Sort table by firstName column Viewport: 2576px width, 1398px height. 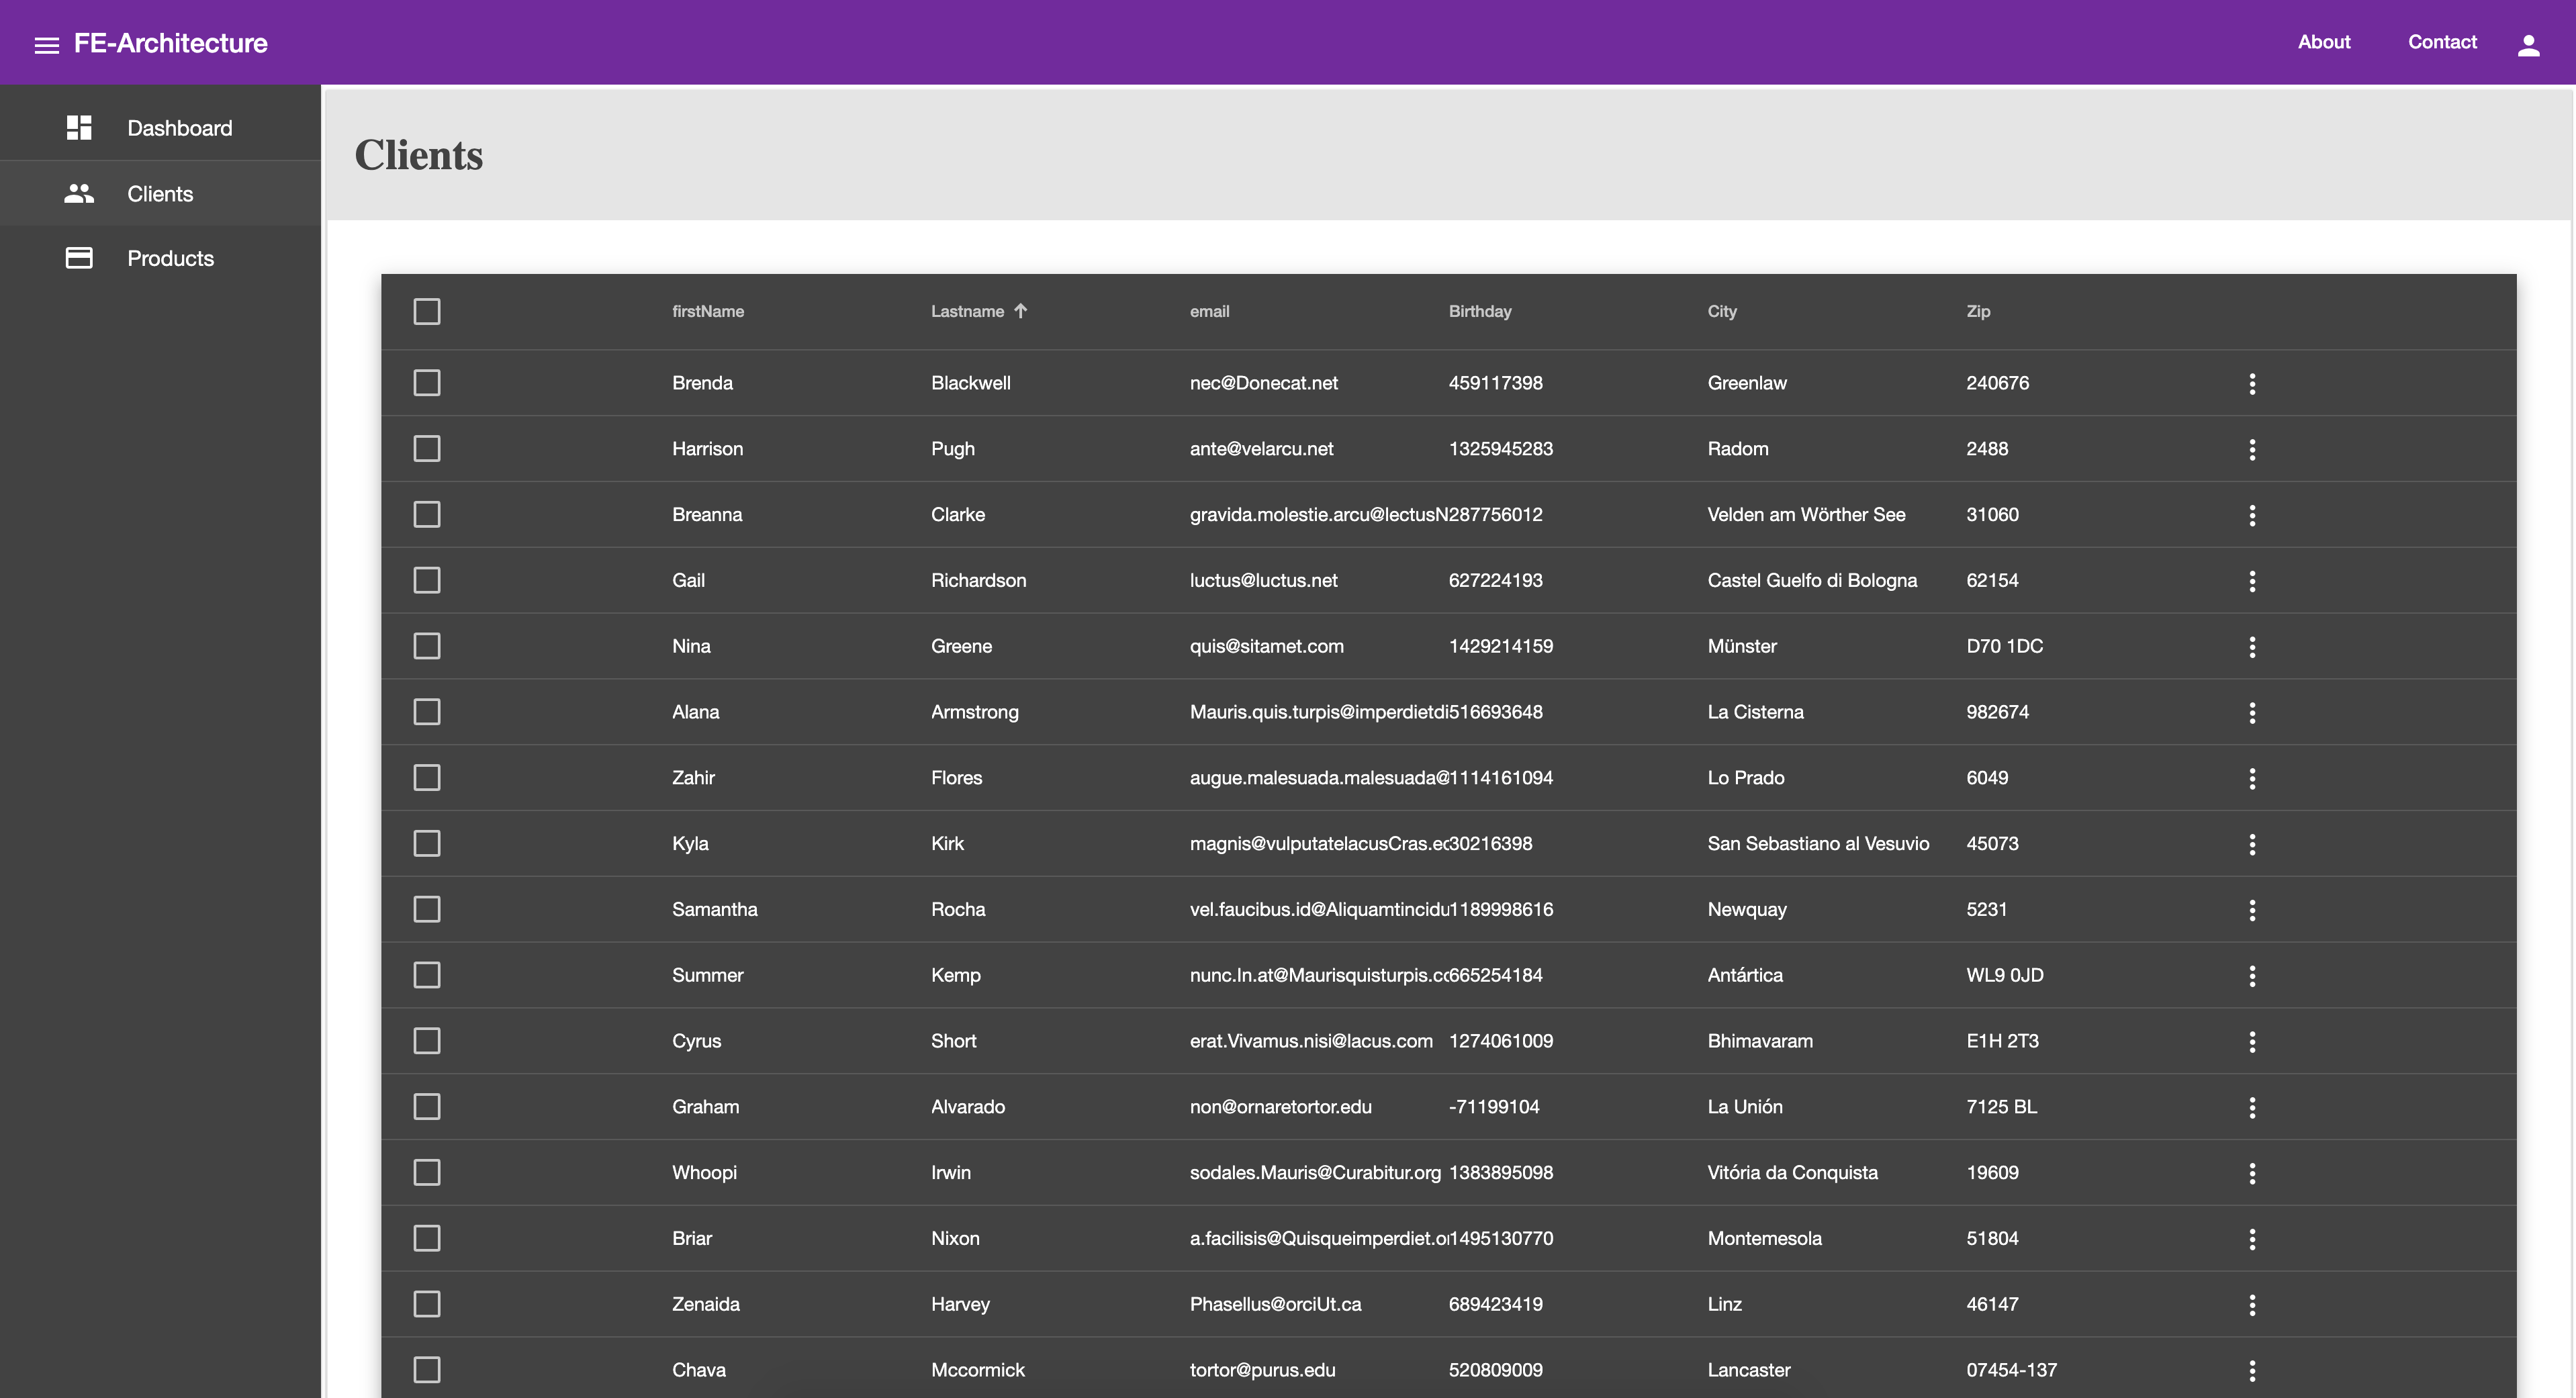pos(708,311)
